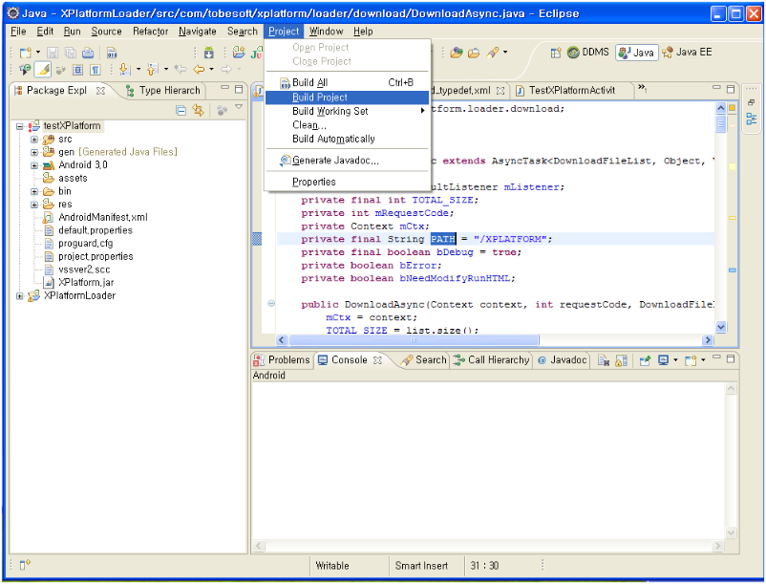This screenshot has width=766, height=584.
Task: Expand the gen Generated Java Files node
Action: point(34,152)
